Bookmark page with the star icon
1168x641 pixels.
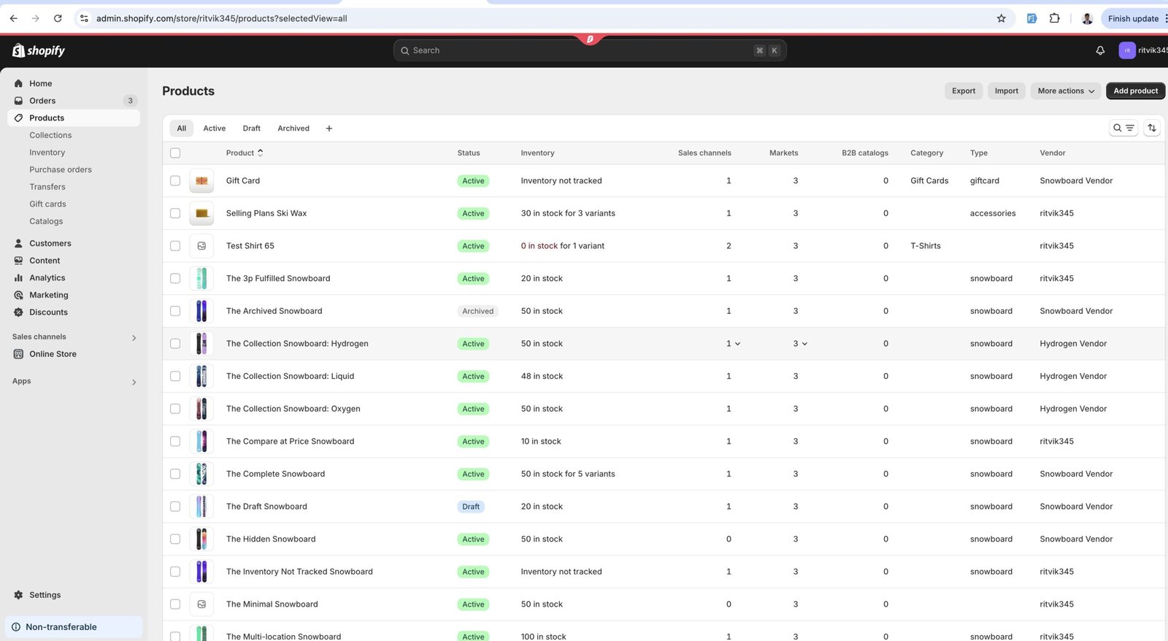pos(1001,18)
